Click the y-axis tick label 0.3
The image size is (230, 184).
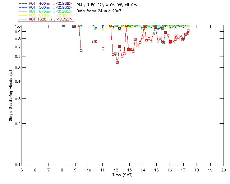18,99
